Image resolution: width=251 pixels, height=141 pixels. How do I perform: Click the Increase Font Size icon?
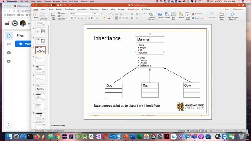[x=102, y=14]
